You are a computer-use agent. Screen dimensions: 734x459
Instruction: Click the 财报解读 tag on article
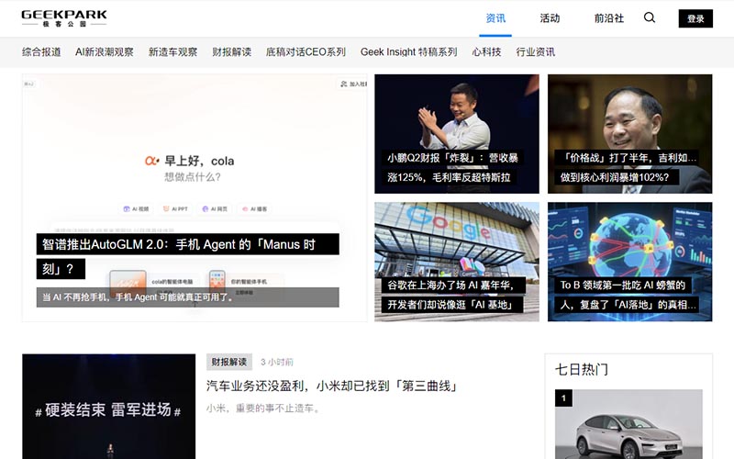click(x=228, y=362)
